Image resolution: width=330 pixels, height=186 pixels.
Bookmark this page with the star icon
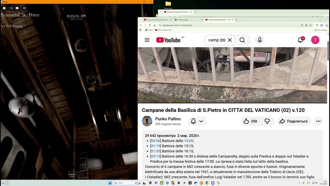pos(310,25)
